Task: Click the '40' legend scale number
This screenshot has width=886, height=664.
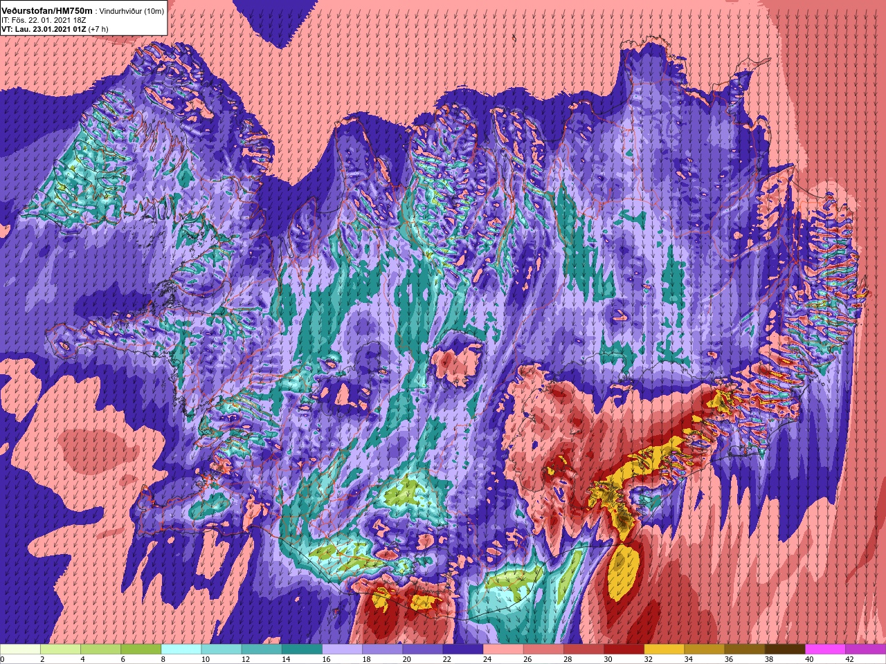Action: point(809,659)
